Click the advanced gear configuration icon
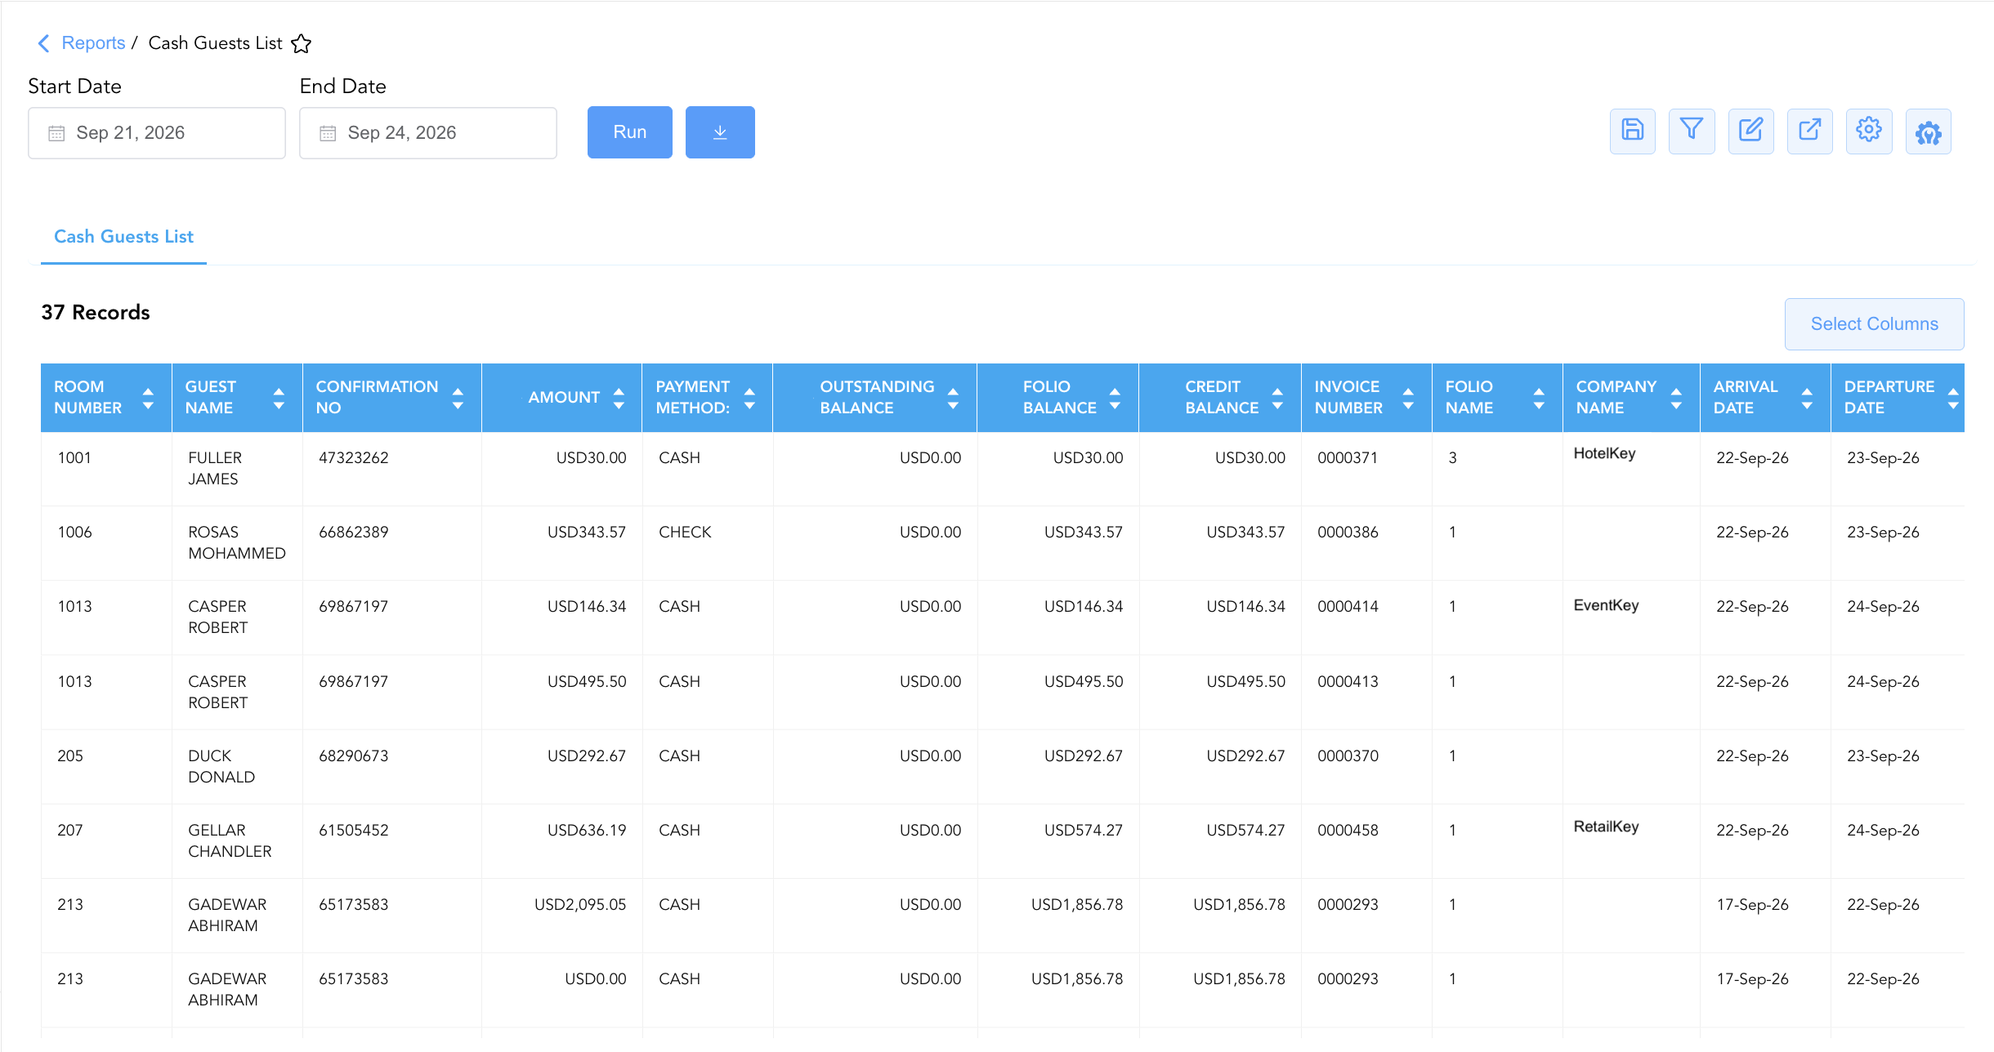 [x=1929, y=131]
